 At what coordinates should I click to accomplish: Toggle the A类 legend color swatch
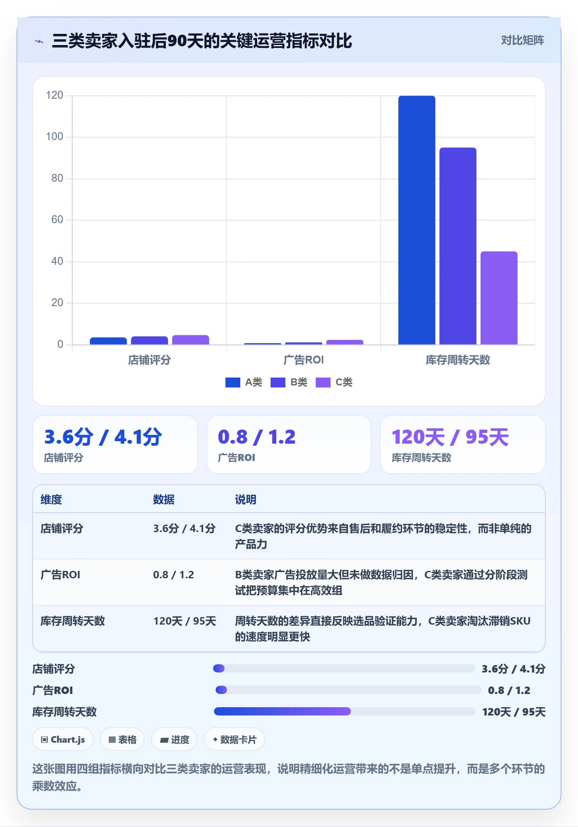232,383
